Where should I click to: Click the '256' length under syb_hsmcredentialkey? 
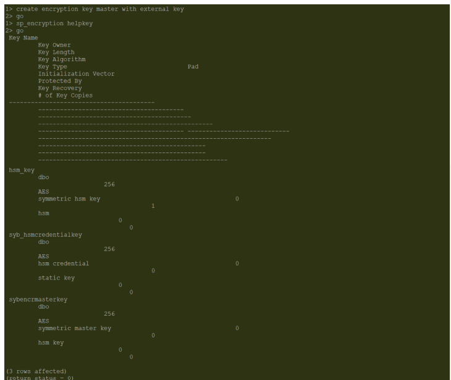point(109,249)
